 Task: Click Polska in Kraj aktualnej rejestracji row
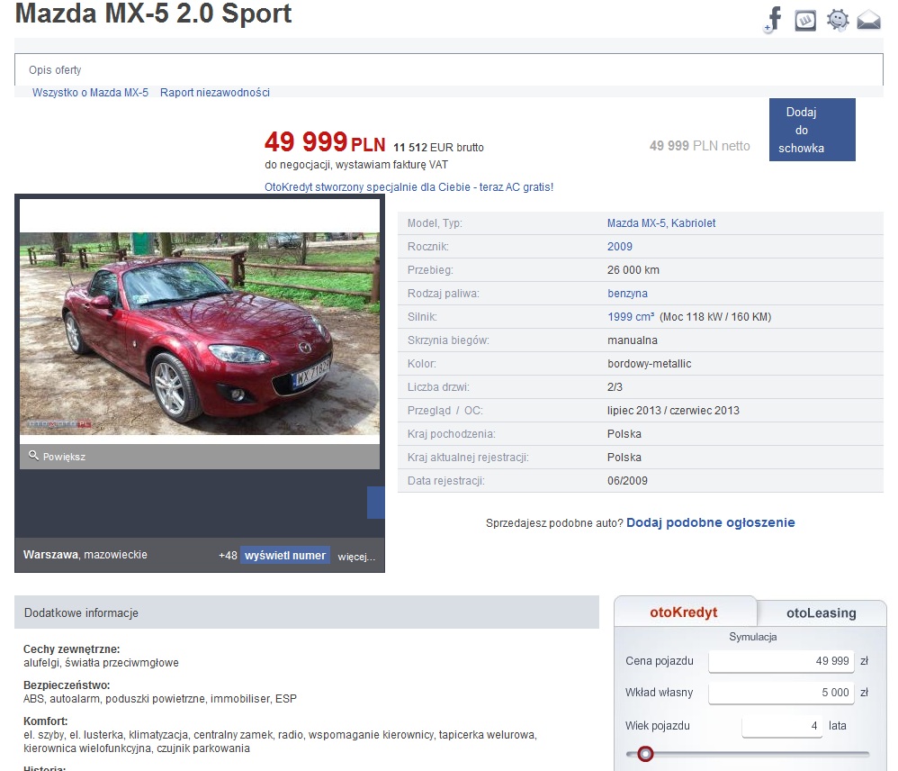point(624,458)
